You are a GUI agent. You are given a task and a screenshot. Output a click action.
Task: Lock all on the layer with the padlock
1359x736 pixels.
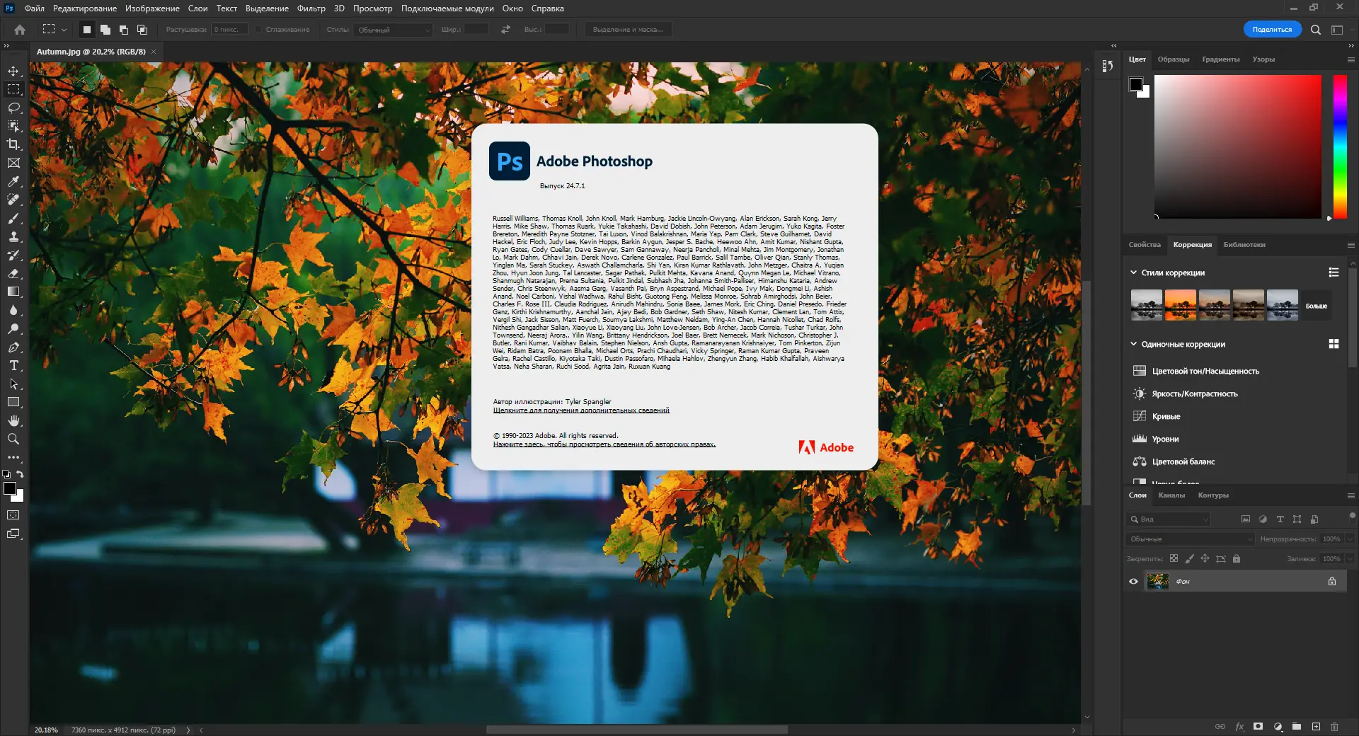pyautogui.click(x=1236, y=558)
